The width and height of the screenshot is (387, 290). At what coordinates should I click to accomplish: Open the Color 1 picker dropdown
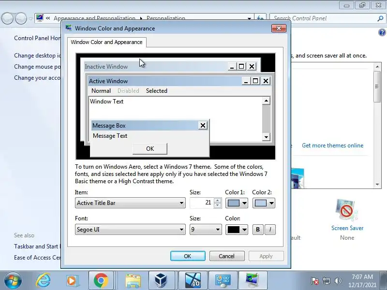click(237, 203)
